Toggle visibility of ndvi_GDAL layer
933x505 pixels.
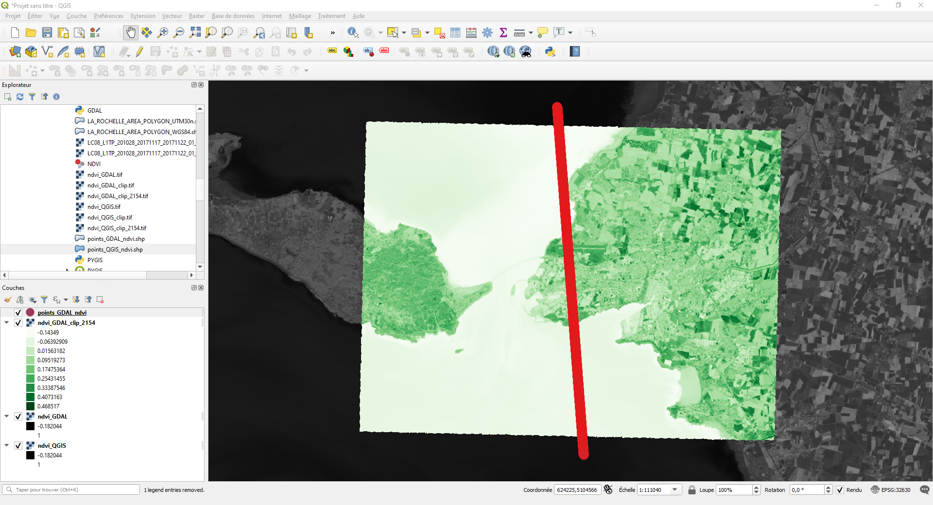tap(18, 416)
